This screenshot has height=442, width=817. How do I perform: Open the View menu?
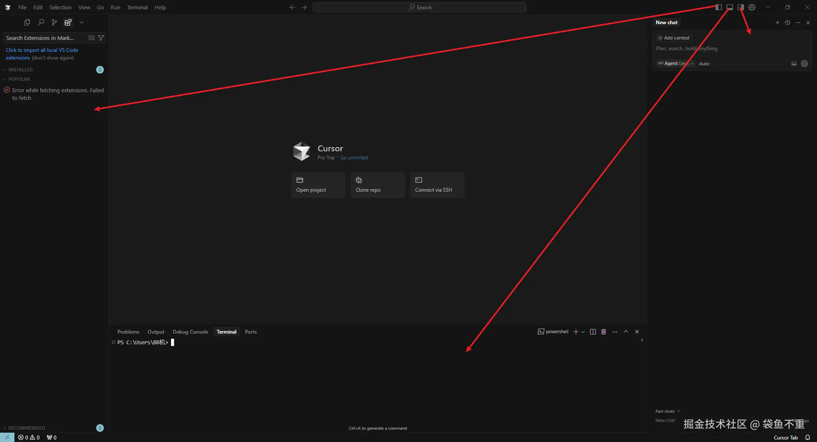(x=84, y=7)
